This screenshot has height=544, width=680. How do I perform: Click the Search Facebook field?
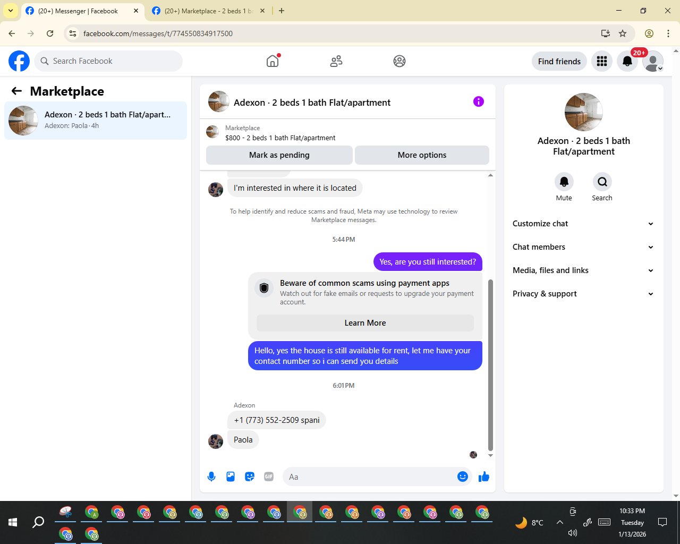click(108, 61)
